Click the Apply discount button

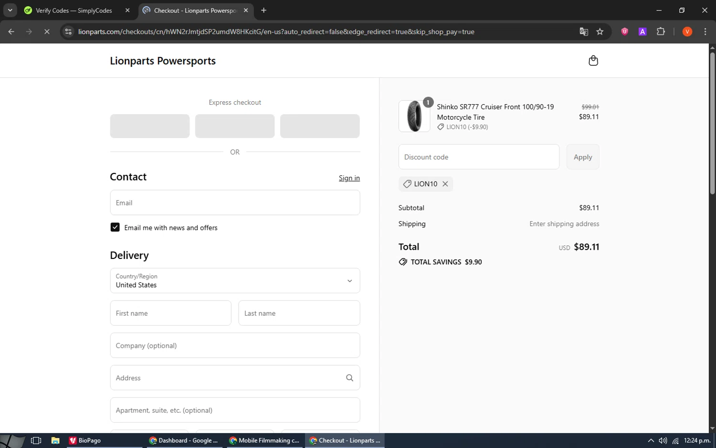point(583,157)
